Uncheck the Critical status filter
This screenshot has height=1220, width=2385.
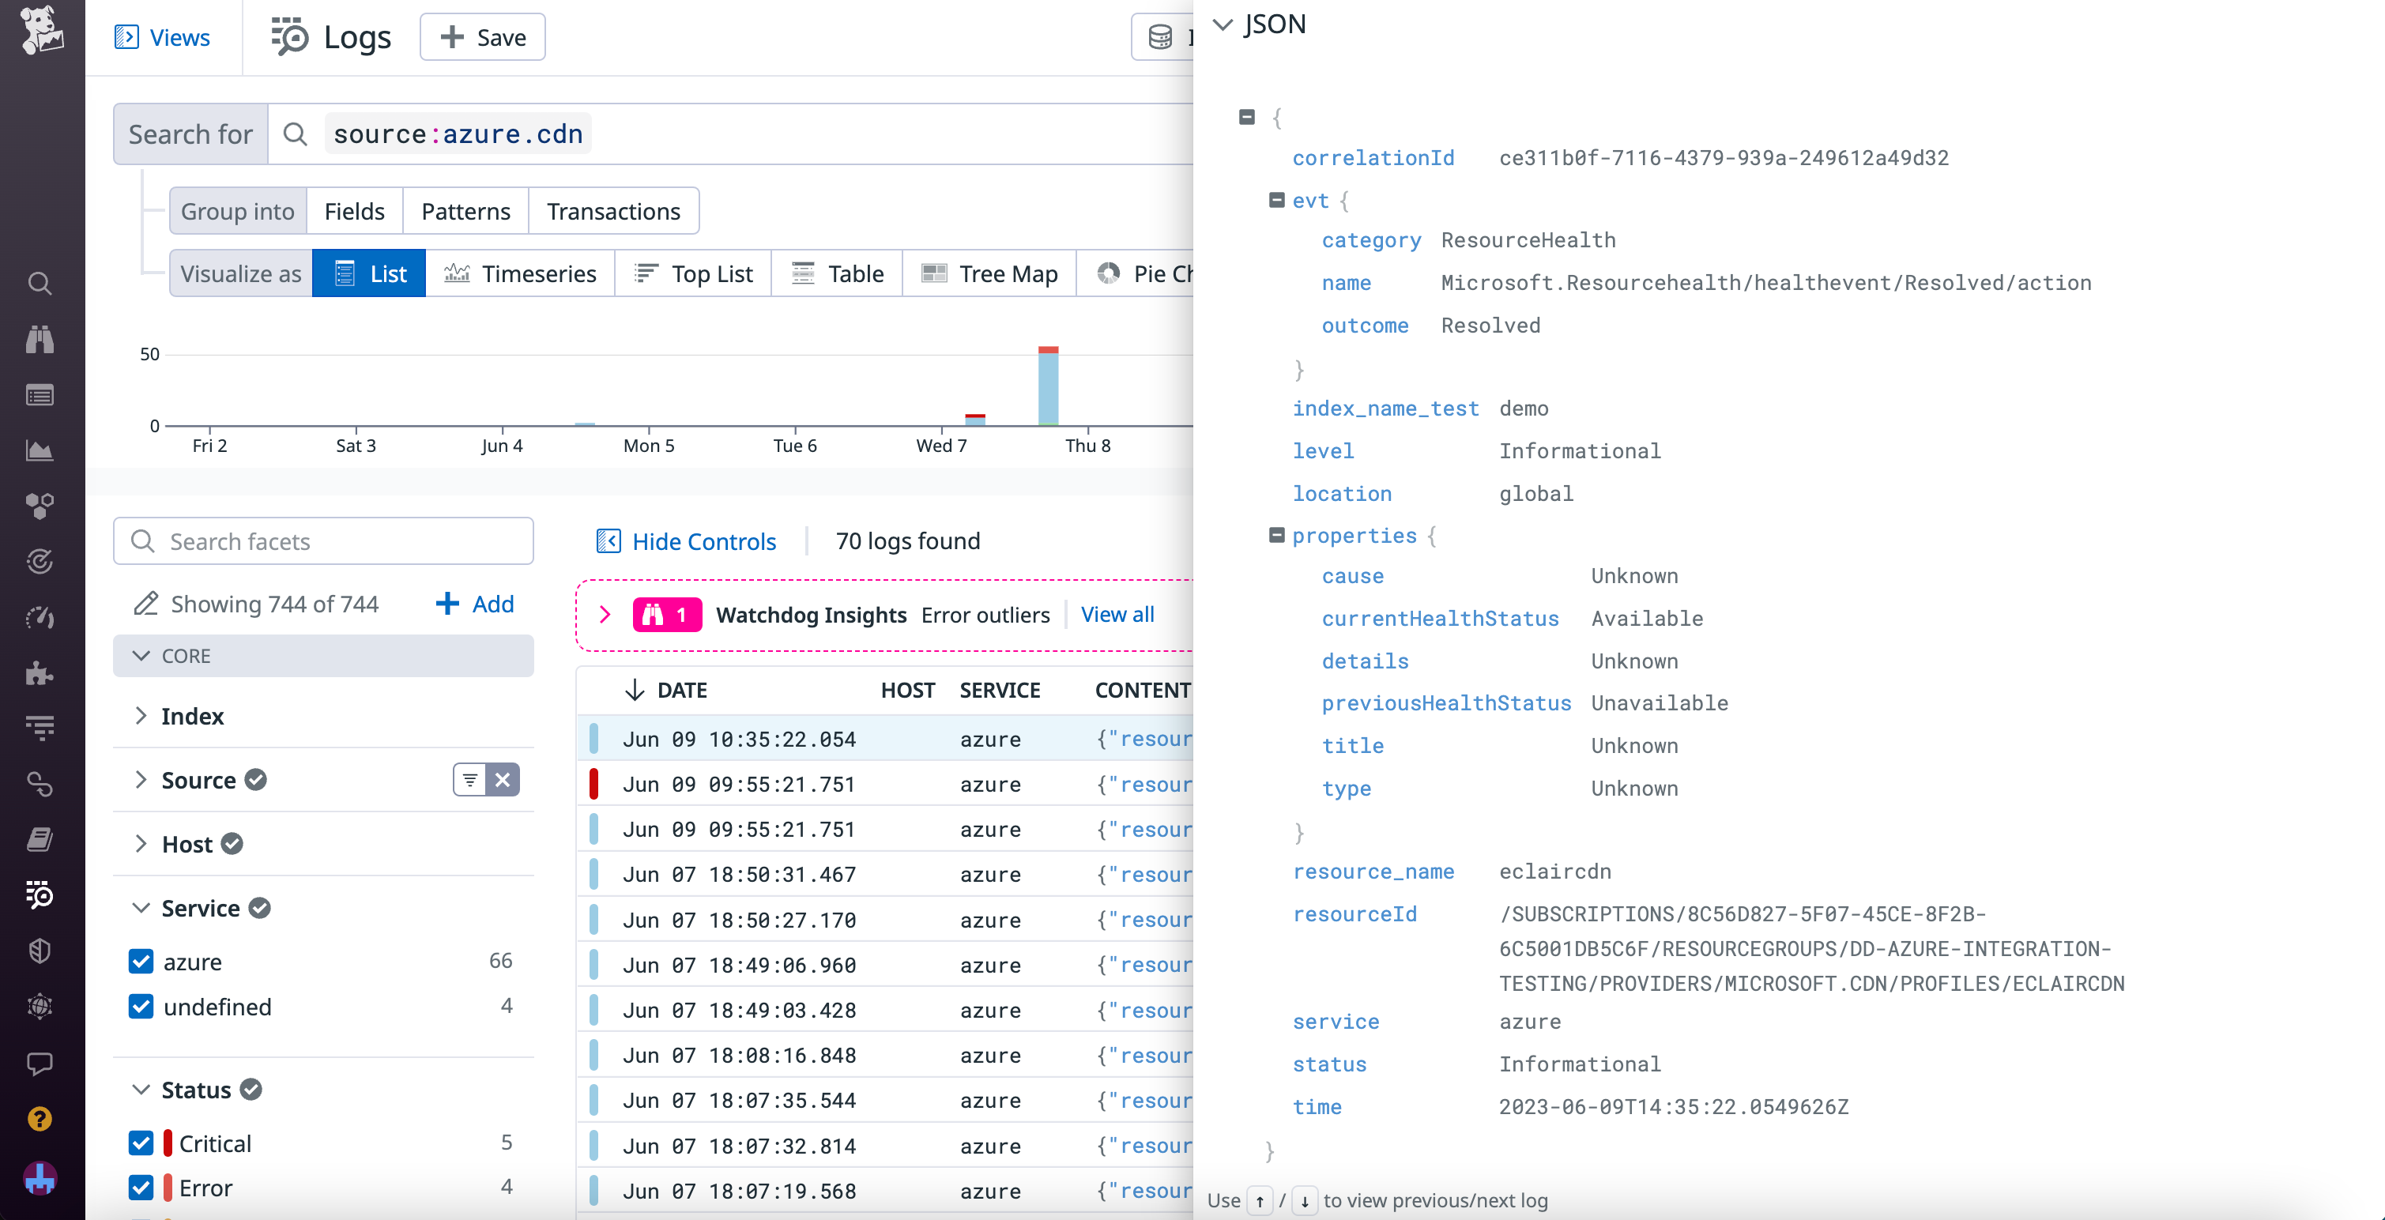141,1143
